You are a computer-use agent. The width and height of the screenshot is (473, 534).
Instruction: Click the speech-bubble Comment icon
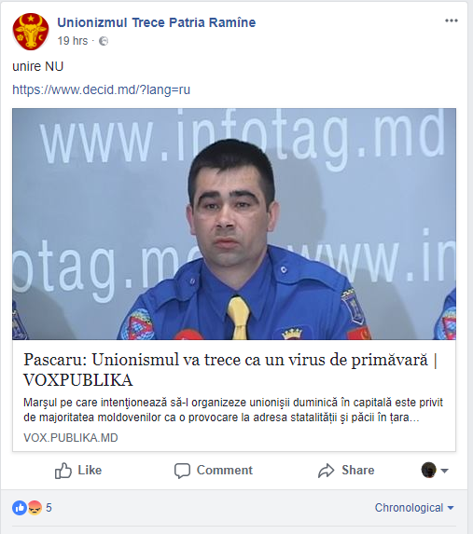[x=182, y=471]
